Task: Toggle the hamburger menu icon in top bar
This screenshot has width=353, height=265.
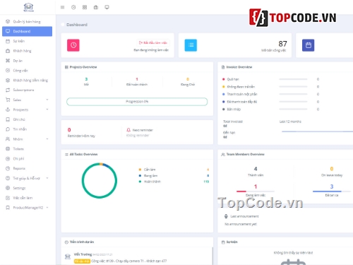Action: [62, 7]
